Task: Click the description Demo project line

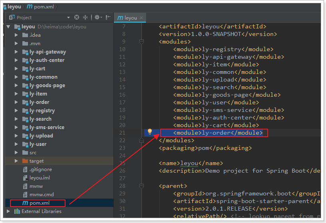Action: (x=240, y=171)
